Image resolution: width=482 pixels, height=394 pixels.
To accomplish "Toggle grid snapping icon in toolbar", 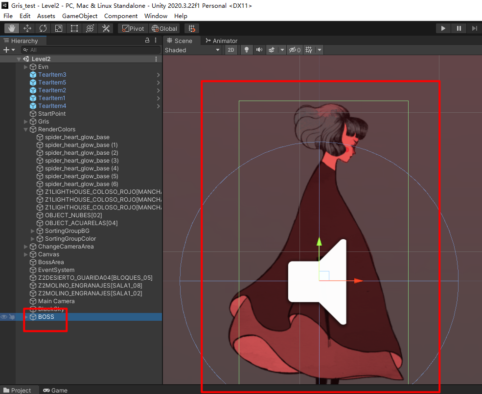I will pos(192,28).
